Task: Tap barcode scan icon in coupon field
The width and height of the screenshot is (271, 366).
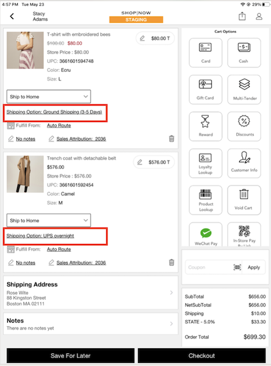Action: point(237,267)
